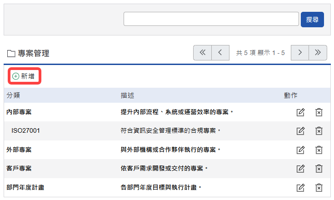Edit the 客戶專案 category

[x=300, y=169]
